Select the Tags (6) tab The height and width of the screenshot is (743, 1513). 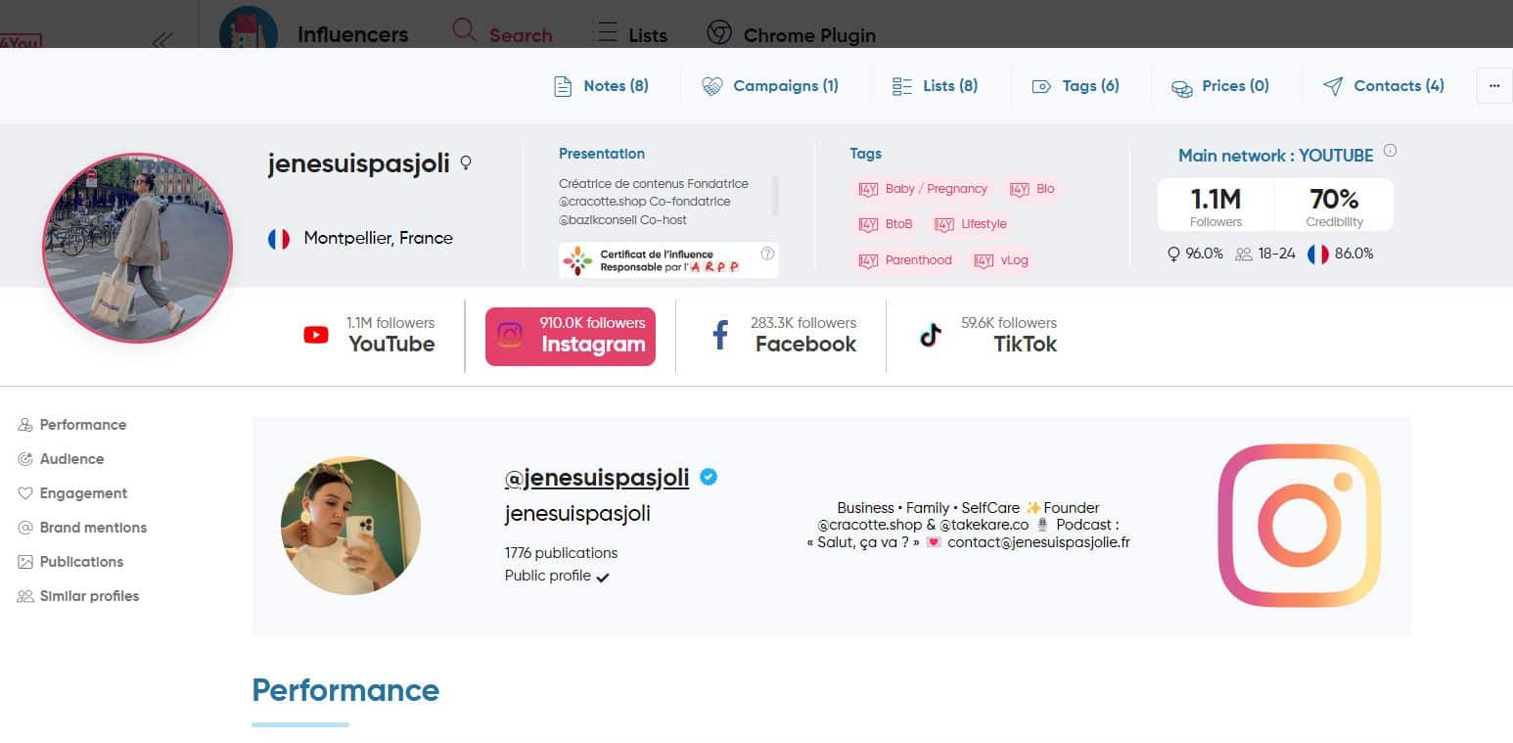pos(1077,85)
